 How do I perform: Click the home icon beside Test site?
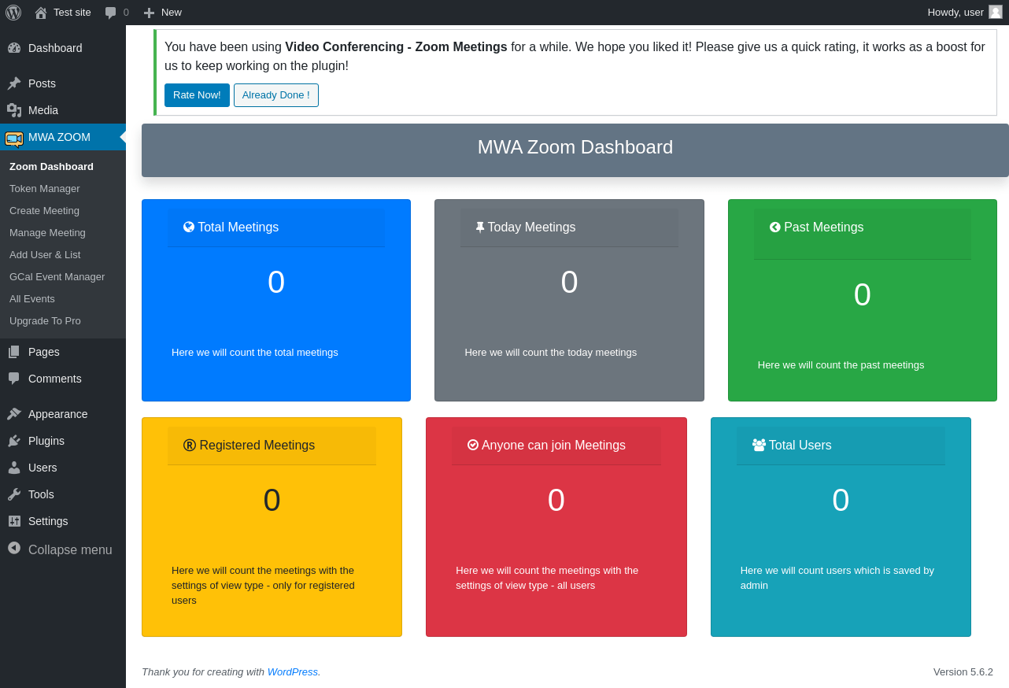click(41, 13)
